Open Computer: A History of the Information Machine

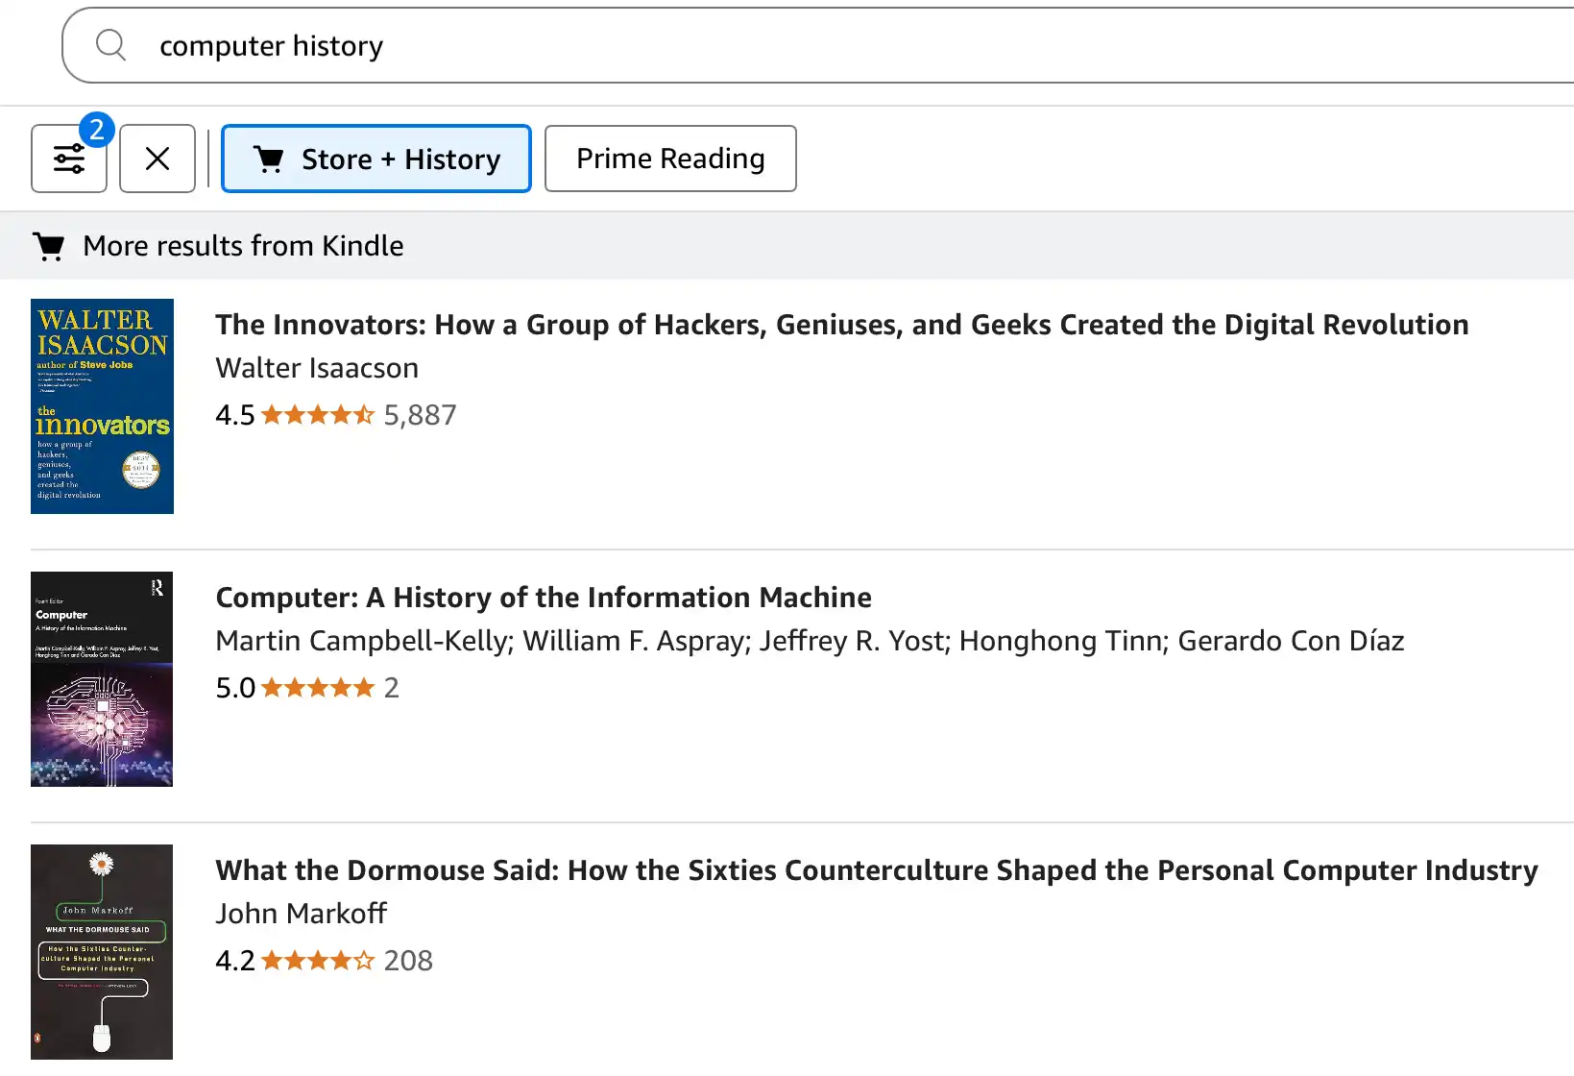tap(544, 598)
